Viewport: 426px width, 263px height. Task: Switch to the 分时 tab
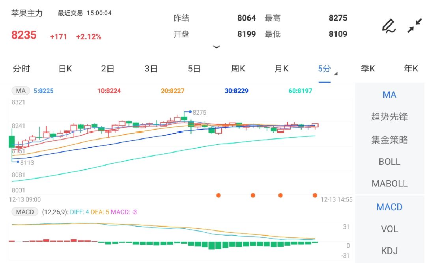tap(21, 69)
